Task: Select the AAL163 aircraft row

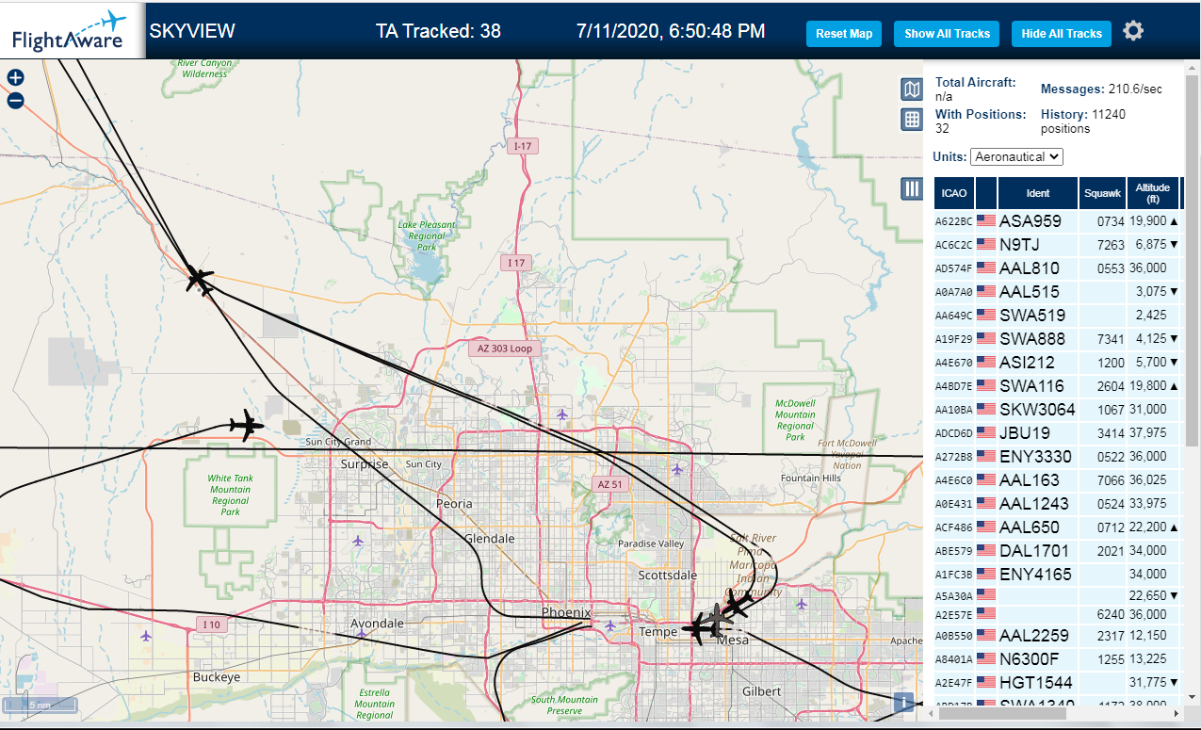Action: coord(1057,480)
